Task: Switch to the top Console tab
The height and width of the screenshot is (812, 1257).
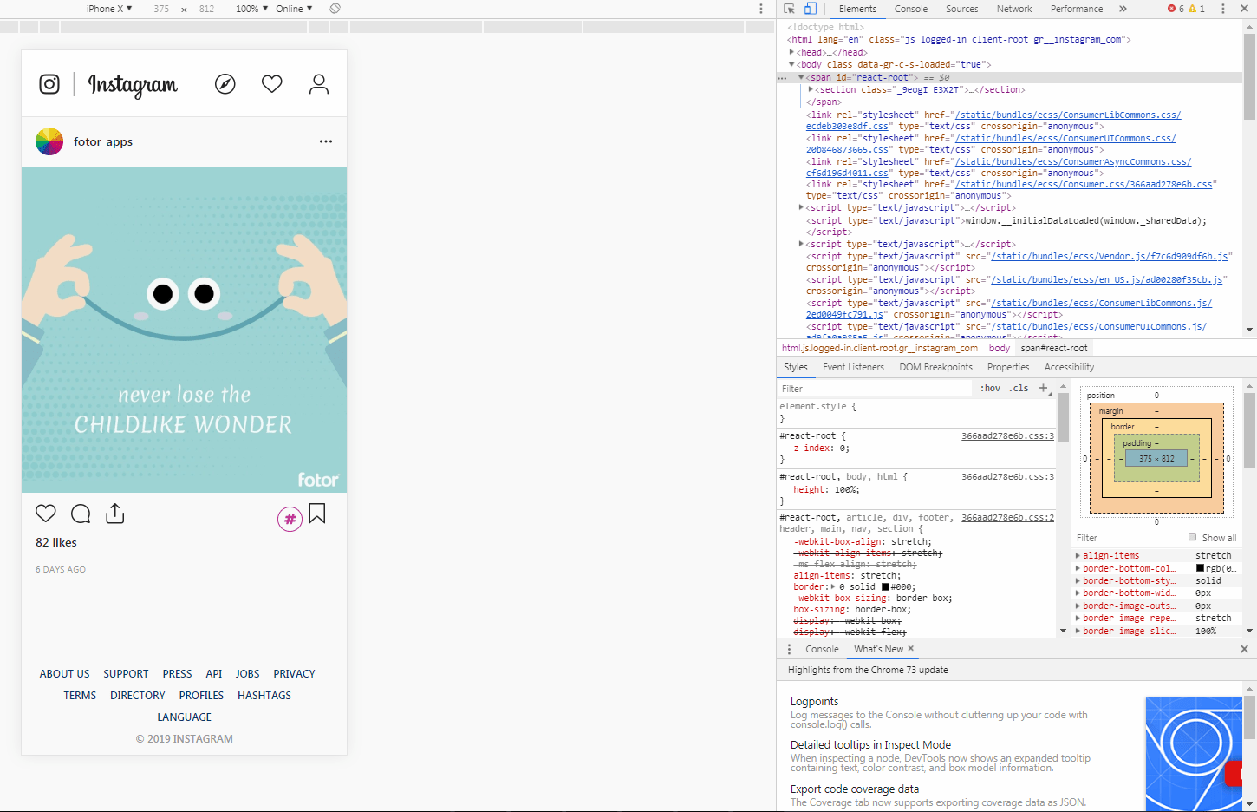Action: tap(911, 9)
